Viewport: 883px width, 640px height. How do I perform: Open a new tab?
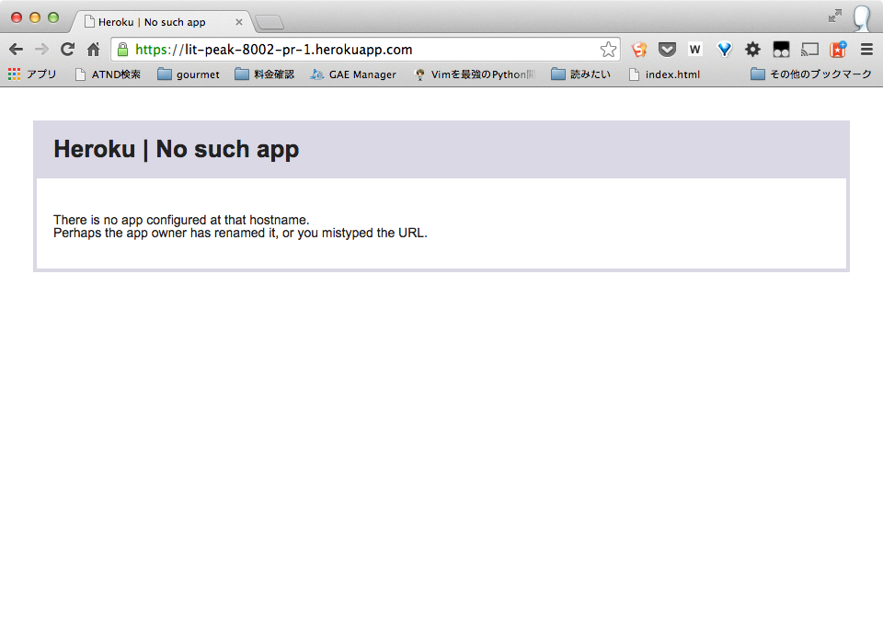click(269, 22)
